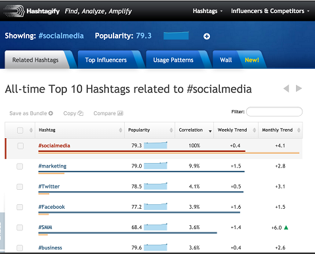Click the Copy clipboard icon

81,113
